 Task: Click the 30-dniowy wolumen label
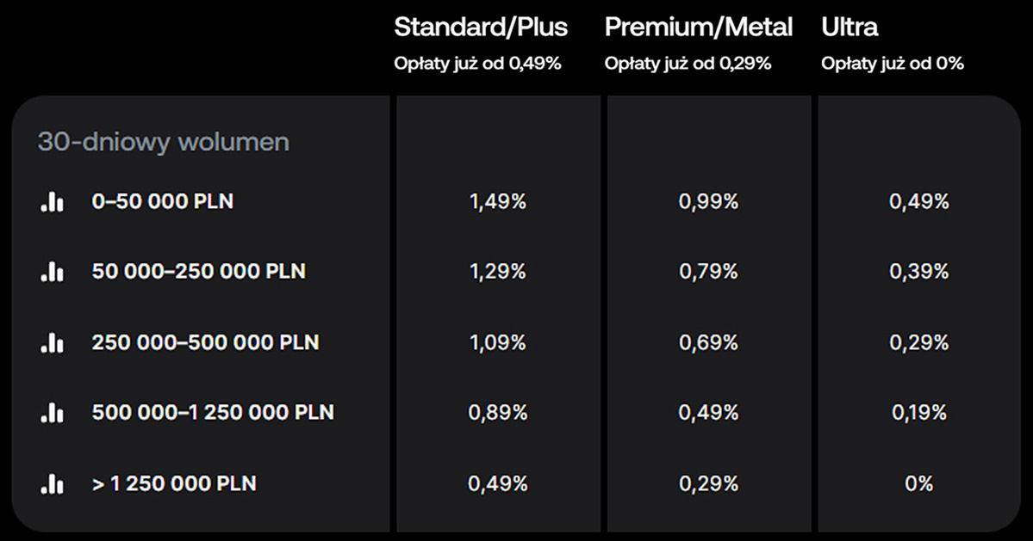click(x=164, y=142)
